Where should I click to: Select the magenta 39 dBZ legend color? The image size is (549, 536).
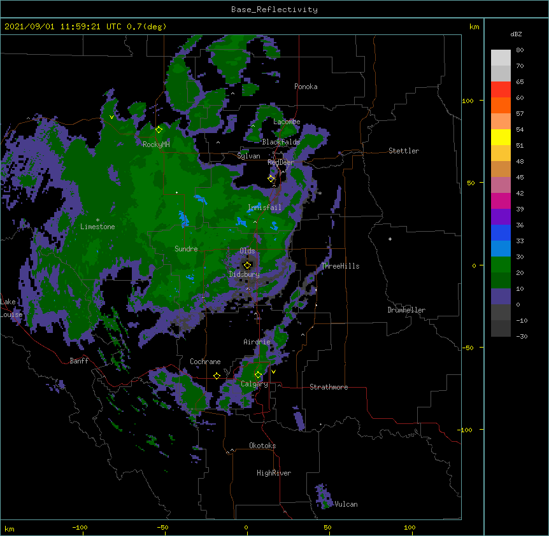[501, 201]
